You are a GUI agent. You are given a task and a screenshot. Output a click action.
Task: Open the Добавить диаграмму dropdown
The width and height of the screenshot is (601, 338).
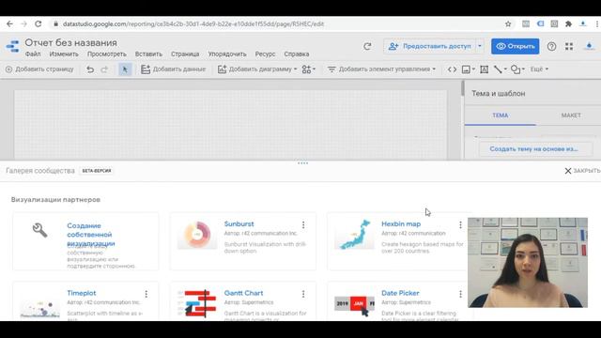tap(257, 69)
